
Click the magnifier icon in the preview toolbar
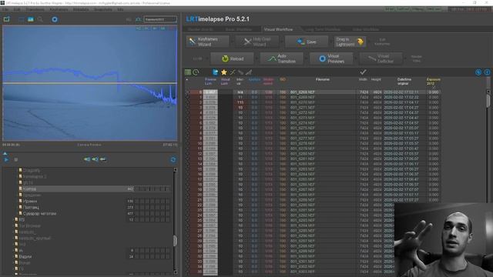(x=40, y=19)
